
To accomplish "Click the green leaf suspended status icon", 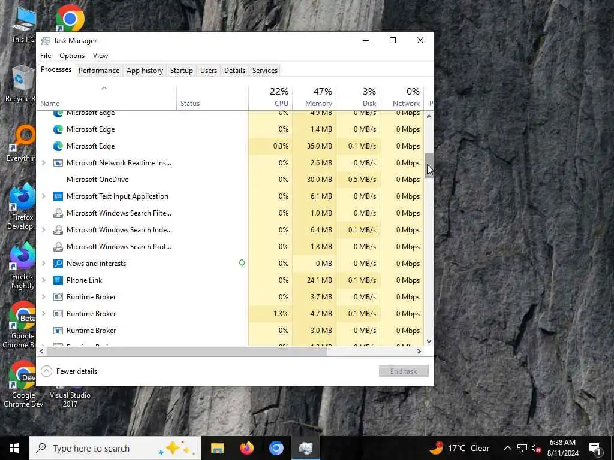I will pos(242,264).
